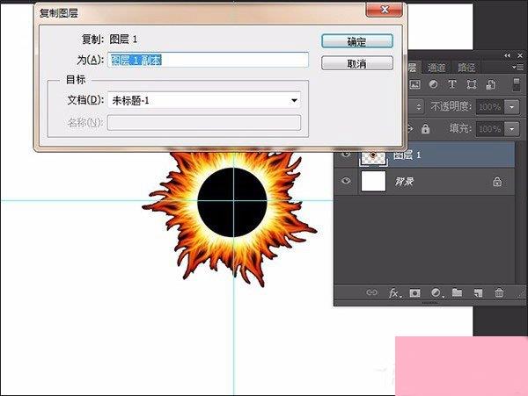
Task: Open the 填充 fill dropdown arrow
Action: [512, 129]
